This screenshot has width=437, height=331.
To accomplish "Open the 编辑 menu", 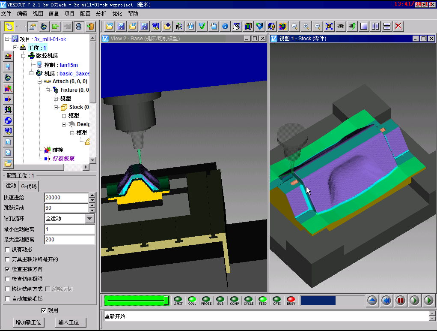I will (22, 14).
